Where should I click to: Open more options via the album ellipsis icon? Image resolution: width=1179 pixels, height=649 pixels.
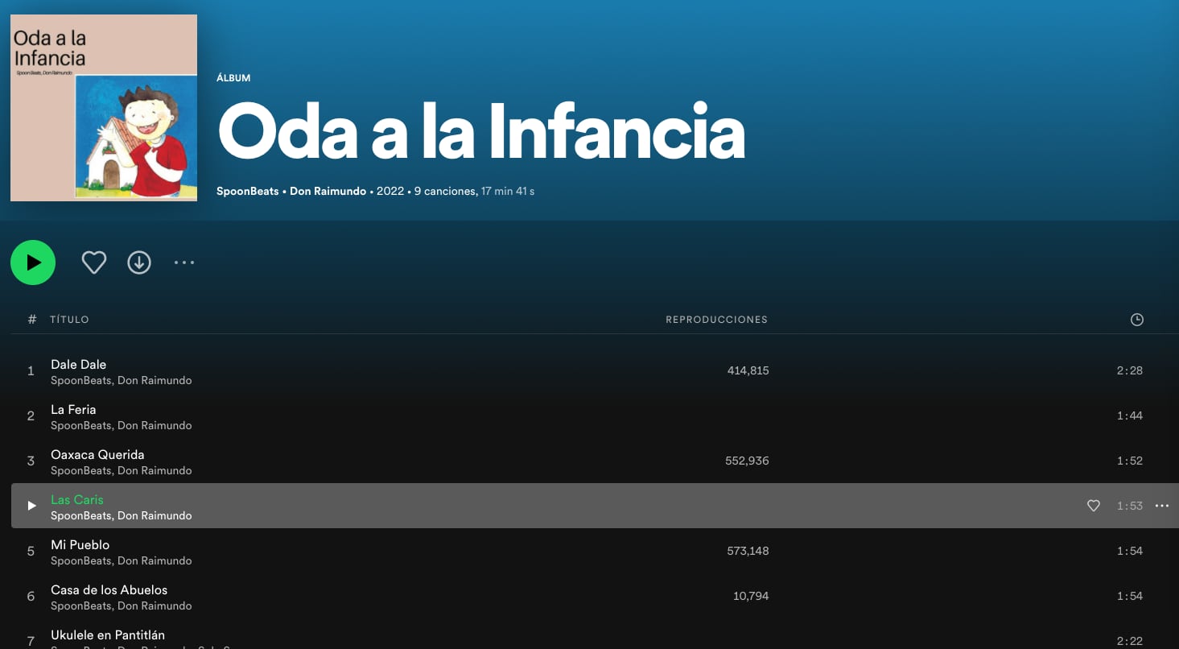(183, 262)
